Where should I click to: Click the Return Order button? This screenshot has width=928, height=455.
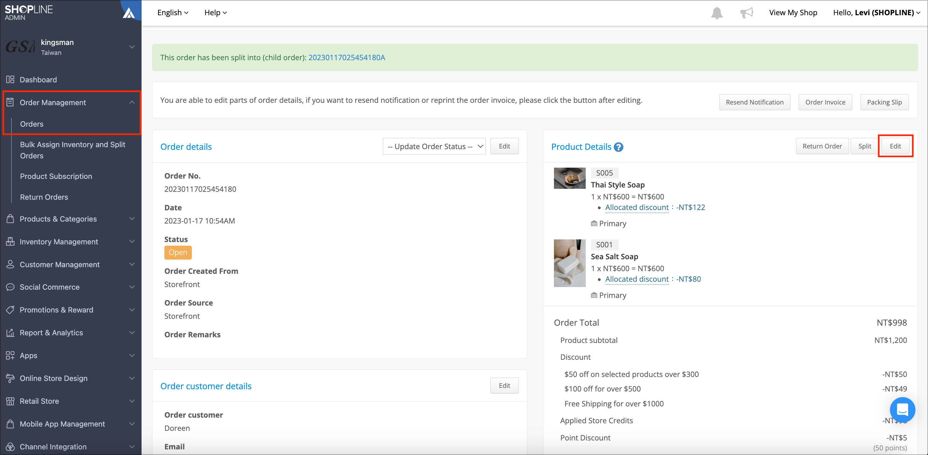[x=822, y=146]
